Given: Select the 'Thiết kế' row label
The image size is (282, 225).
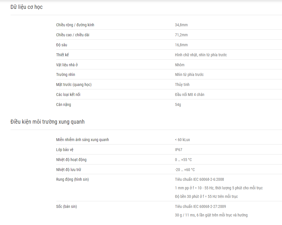Looking at the screenshot, I should pos(62,55).
